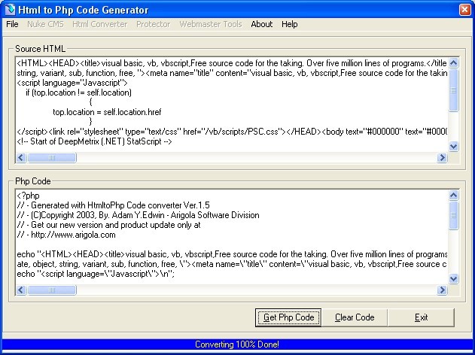
Task: Open the About menu
Action: [262, 24]
